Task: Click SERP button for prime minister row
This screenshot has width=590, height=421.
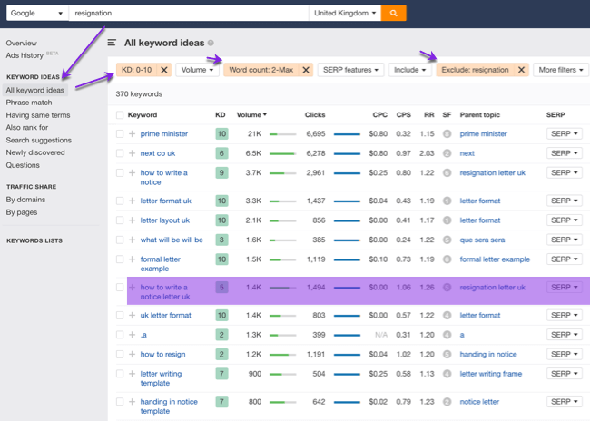Action: click(x=564, y=133)
